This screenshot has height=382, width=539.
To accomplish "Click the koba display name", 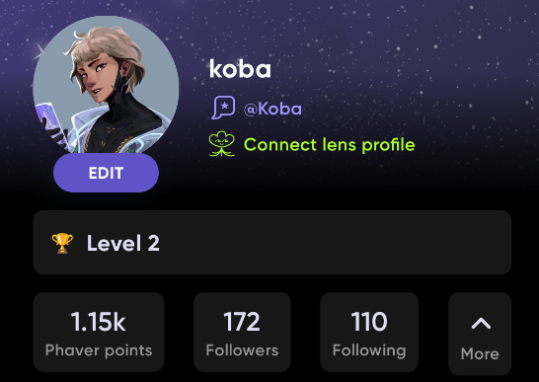I will click(240, 68).
